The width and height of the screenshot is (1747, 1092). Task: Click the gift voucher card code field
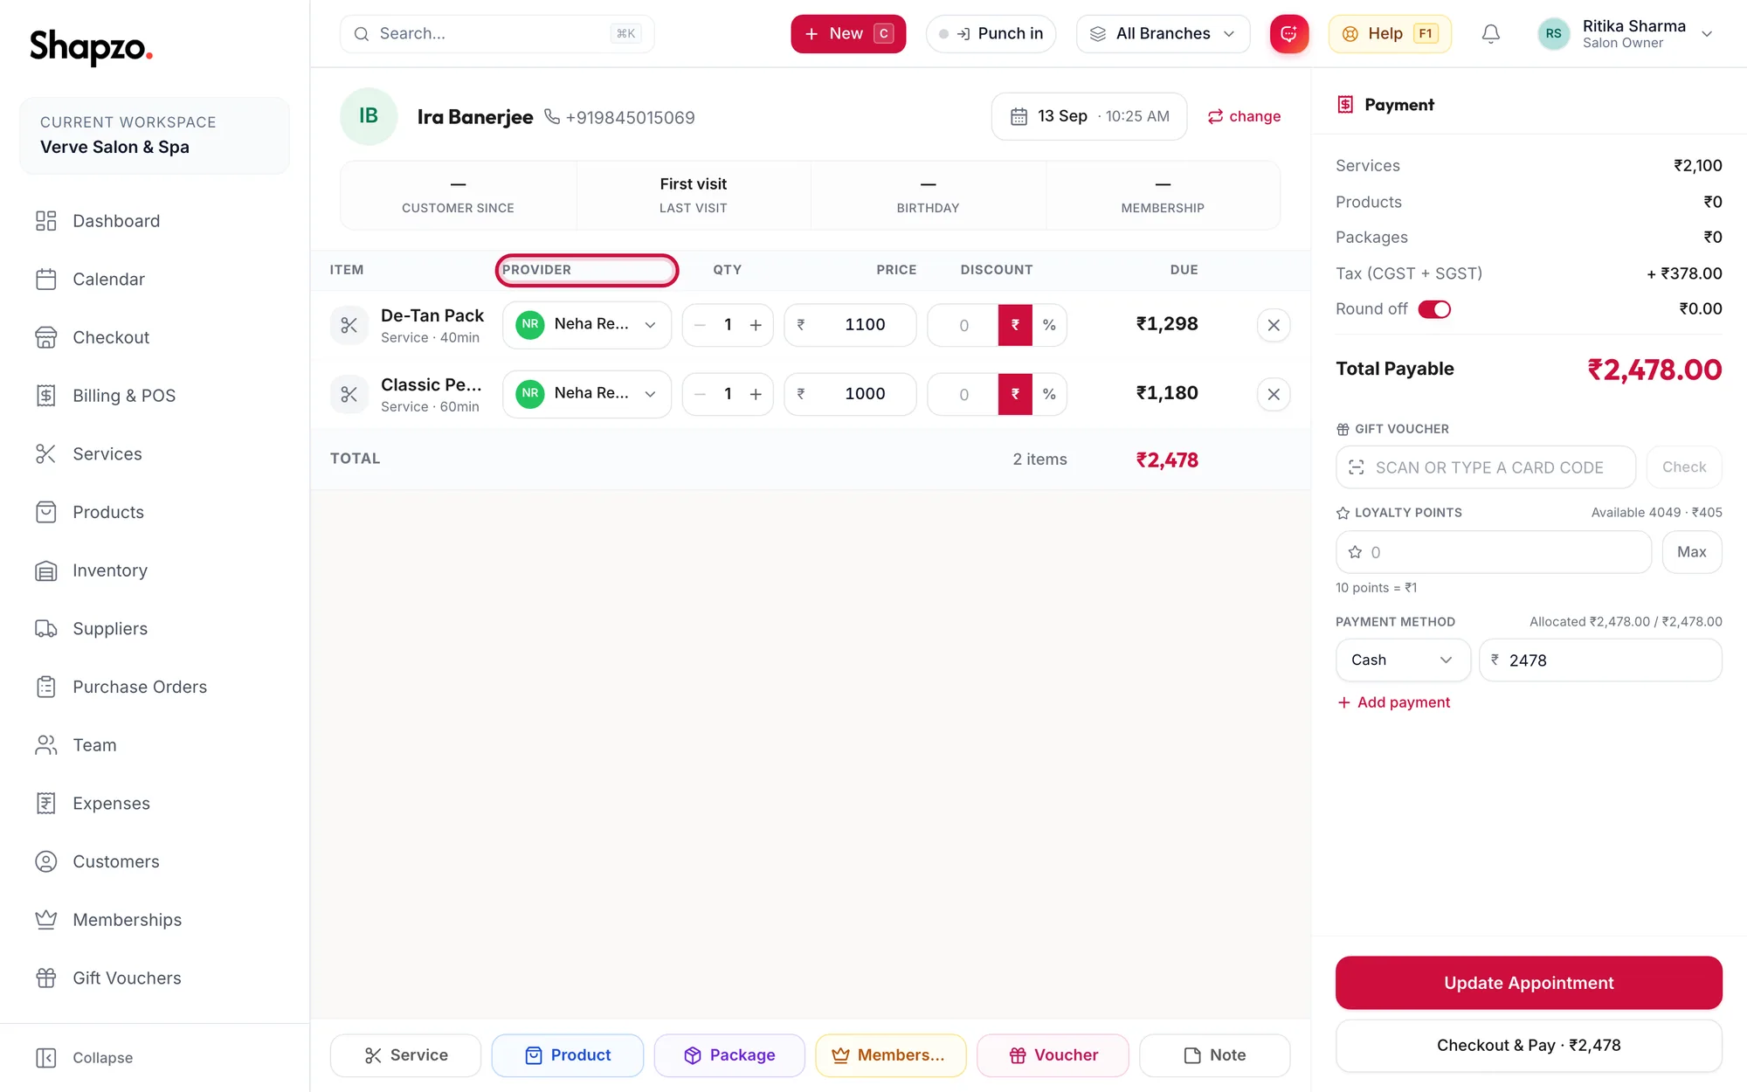pyautogui.click(x=1486, y=467)
